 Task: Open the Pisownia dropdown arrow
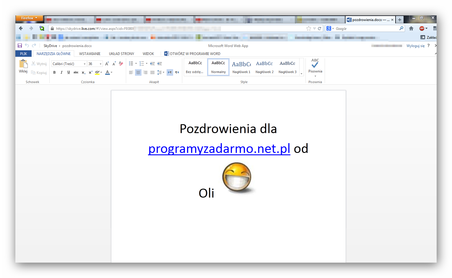315,76
